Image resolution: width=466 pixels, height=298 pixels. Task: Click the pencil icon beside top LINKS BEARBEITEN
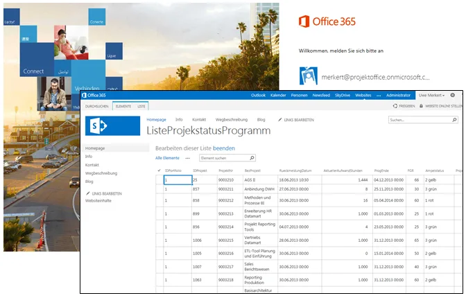tap(279, 119)
